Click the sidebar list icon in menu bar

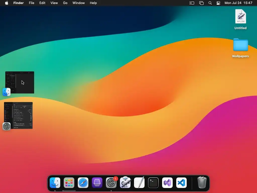(192, 3)
